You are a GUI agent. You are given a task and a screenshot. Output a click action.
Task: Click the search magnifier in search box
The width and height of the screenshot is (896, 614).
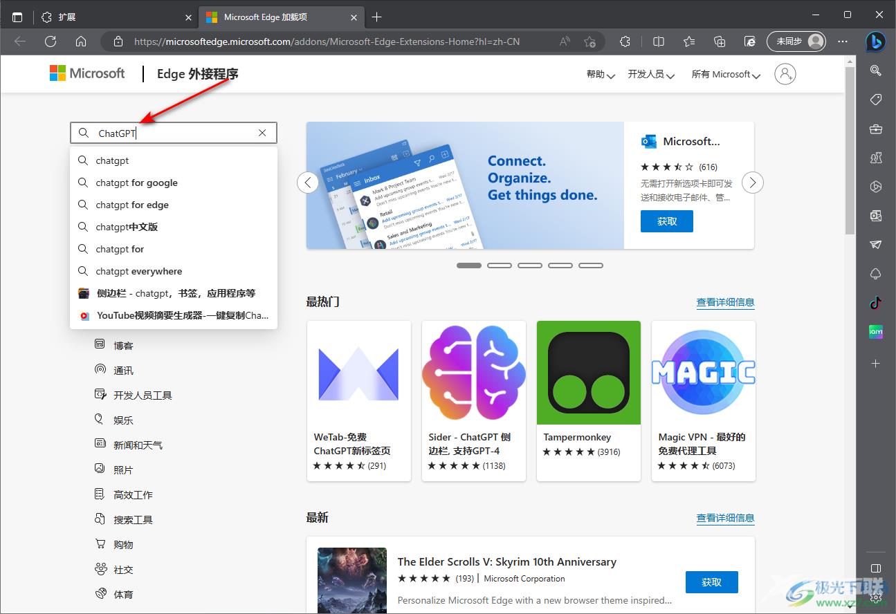coord(84,133)
